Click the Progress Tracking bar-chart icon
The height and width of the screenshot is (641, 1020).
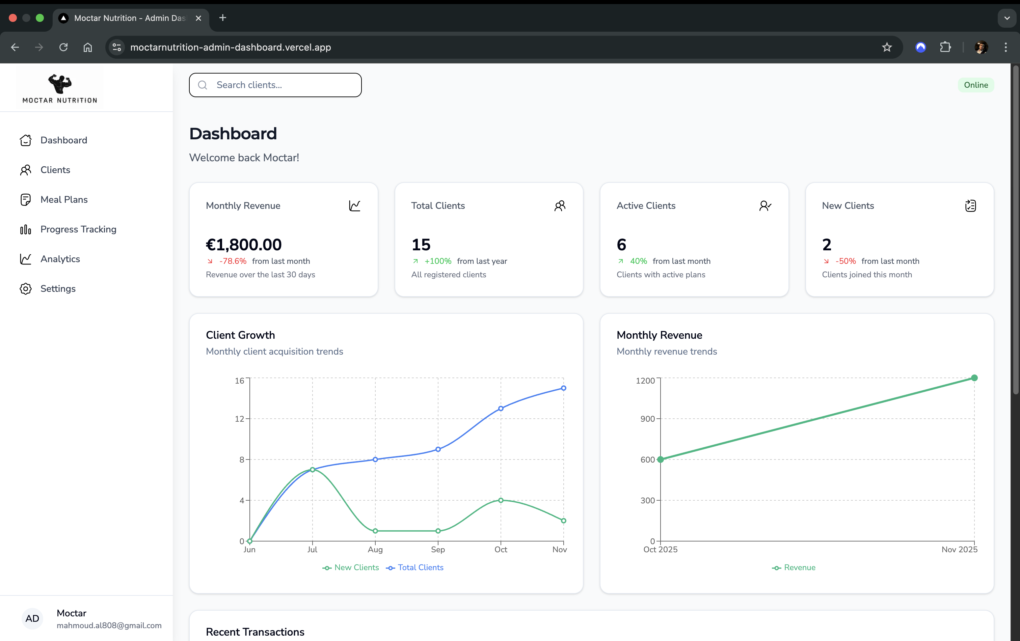(25, 229)
